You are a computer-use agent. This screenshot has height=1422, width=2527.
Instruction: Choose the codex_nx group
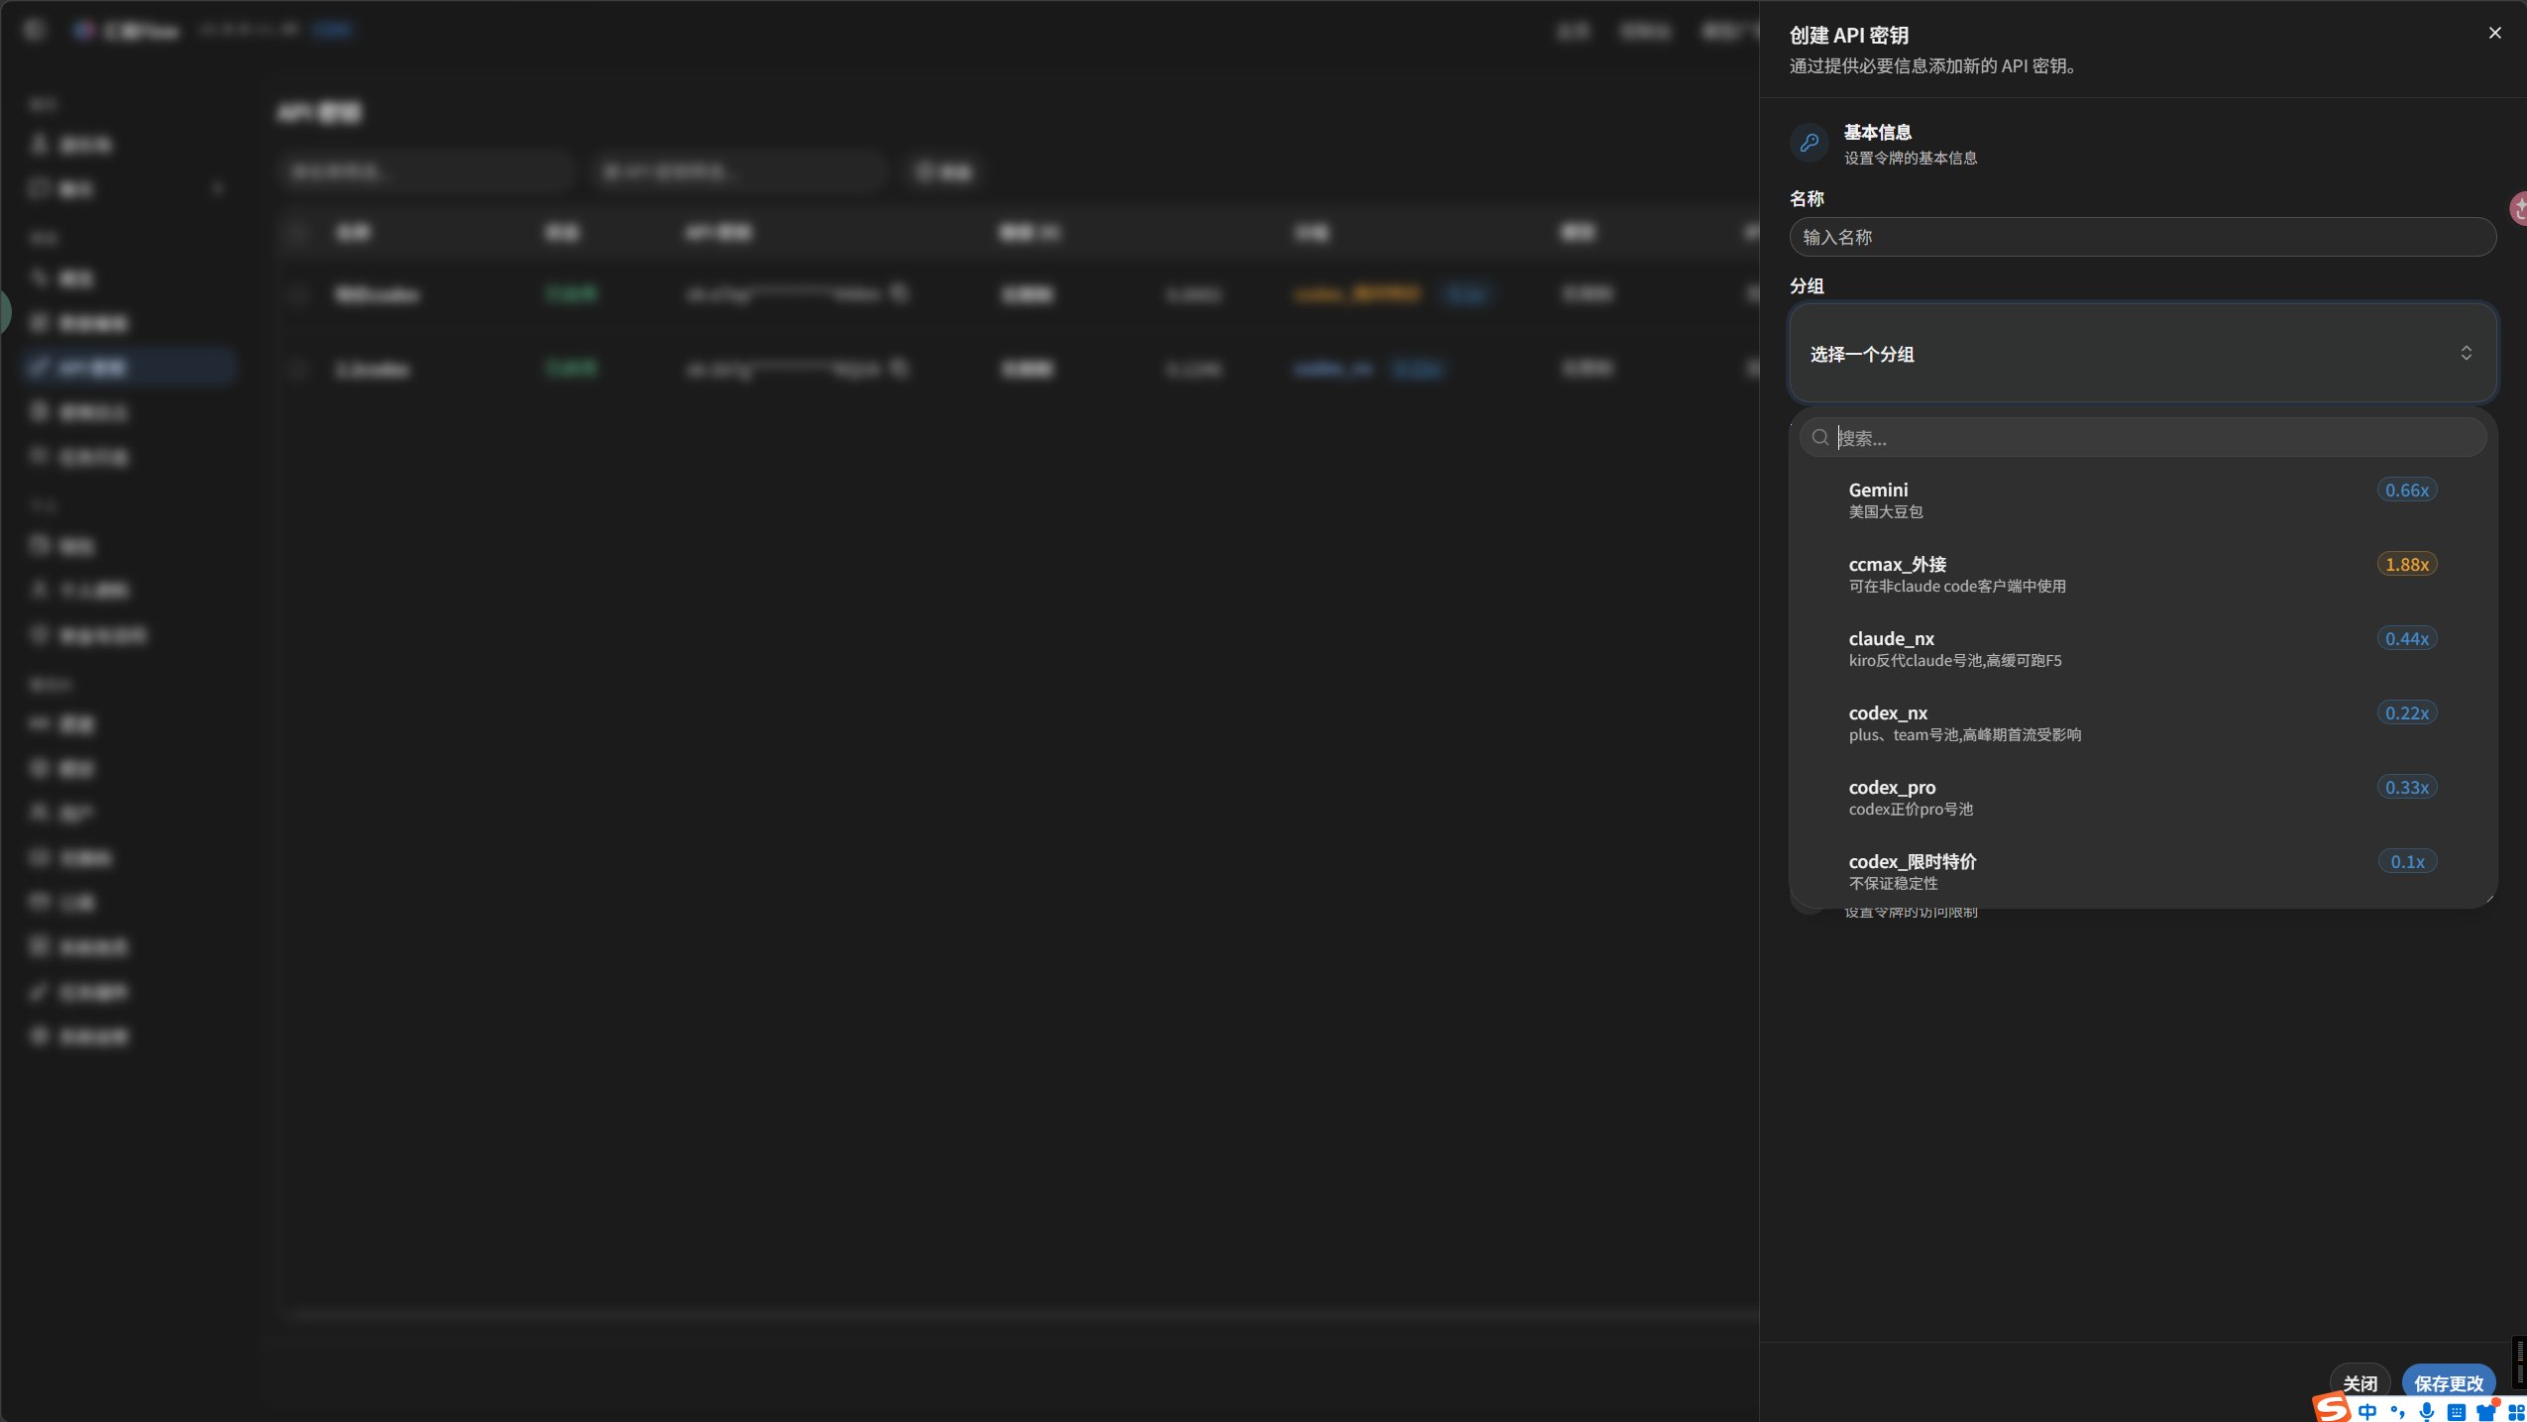point(2142,722)
